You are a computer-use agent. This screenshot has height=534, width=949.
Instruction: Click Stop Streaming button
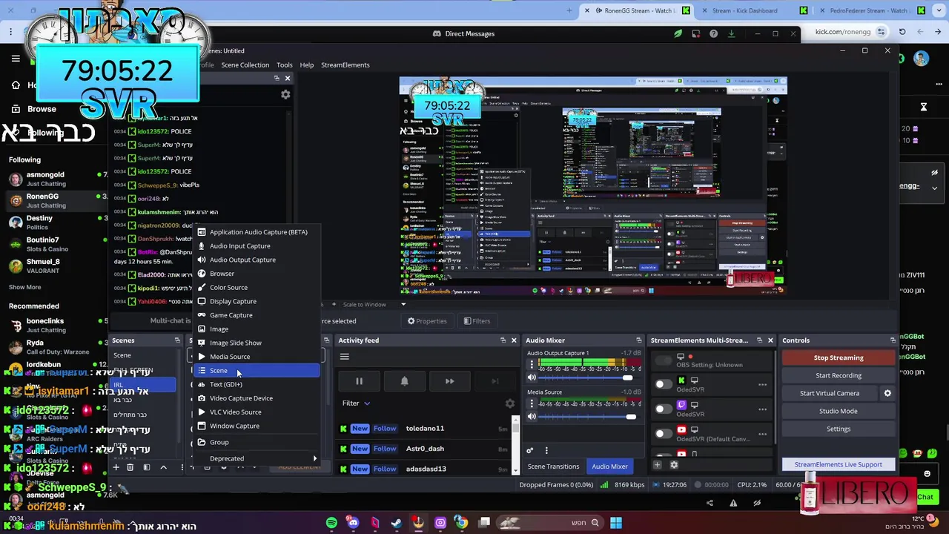click(x=839, y=357)
